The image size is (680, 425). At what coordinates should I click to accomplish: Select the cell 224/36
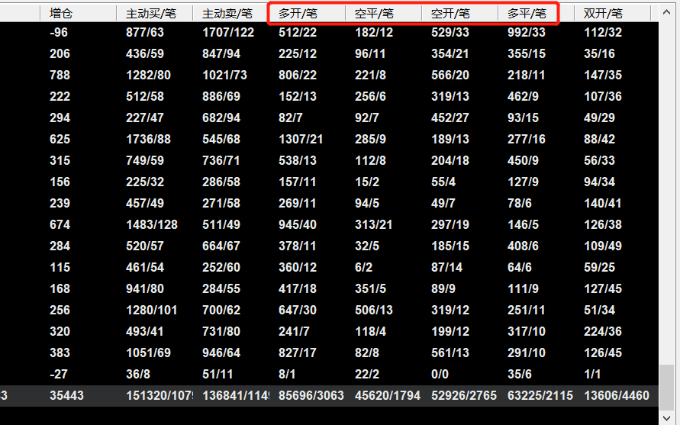point(603,331)
